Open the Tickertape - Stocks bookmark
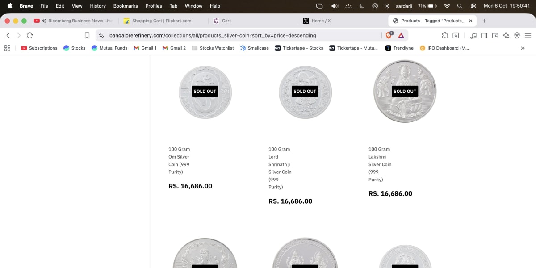Viewport: 536px width, 268px height. [x=299, y=48]
